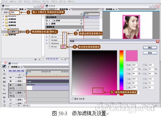Click the reset icon on the Motion row
The image size is (161, 117).
click(81, 21)
